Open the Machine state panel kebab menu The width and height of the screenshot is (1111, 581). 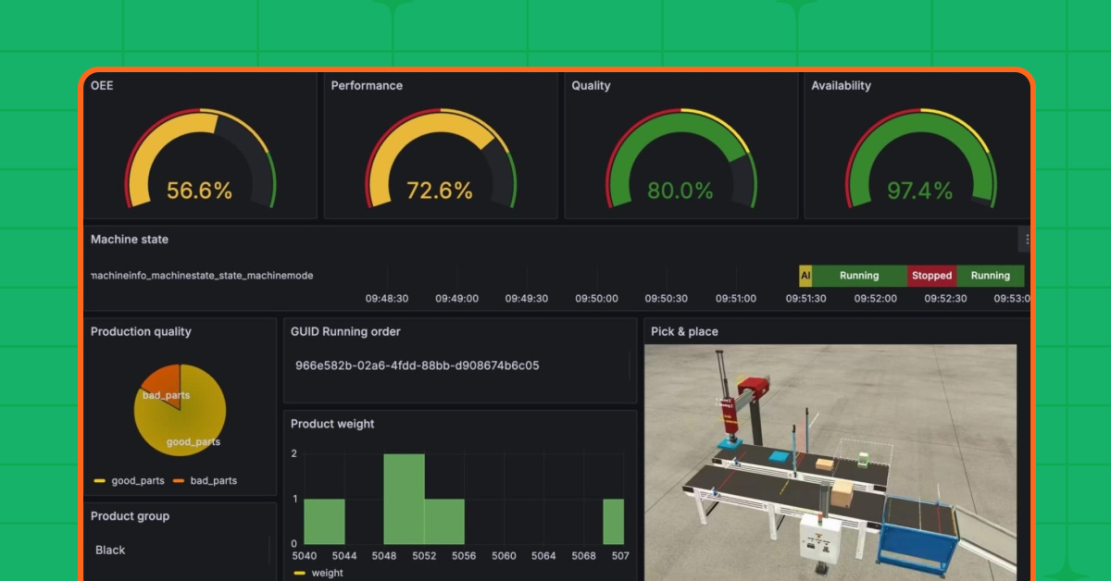point(1026,239)
